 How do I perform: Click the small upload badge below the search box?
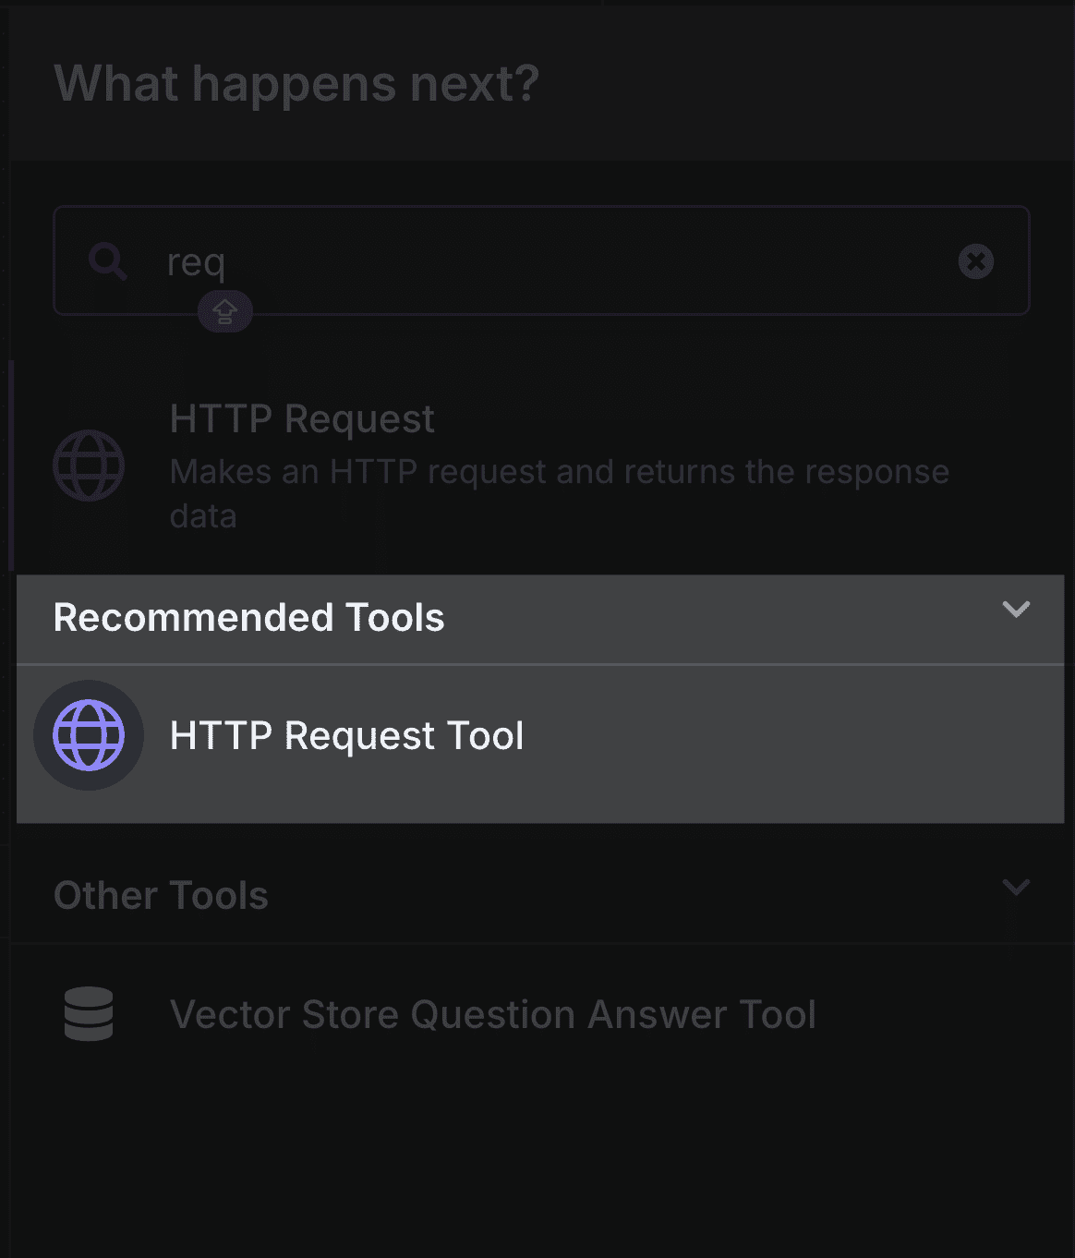(x=225, y=311)
